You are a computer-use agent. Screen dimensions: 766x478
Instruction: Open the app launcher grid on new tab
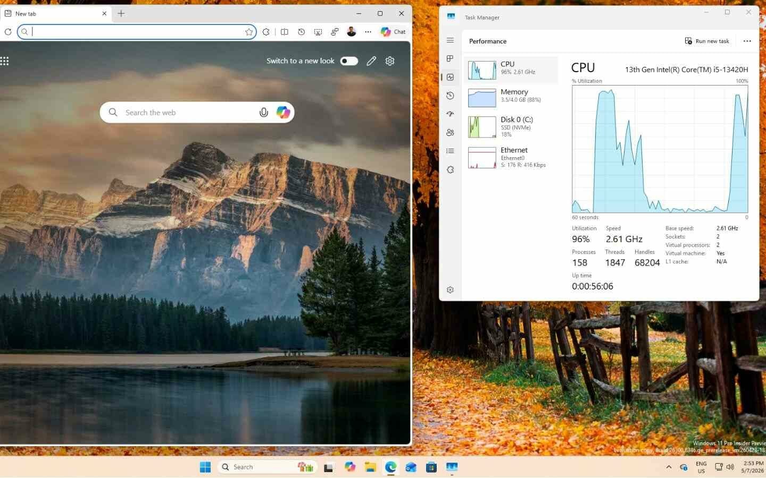click(5, 61)
